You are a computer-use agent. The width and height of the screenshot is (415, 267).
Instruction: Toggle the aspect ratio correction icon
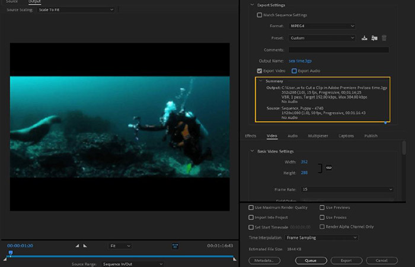click(175, 246)
